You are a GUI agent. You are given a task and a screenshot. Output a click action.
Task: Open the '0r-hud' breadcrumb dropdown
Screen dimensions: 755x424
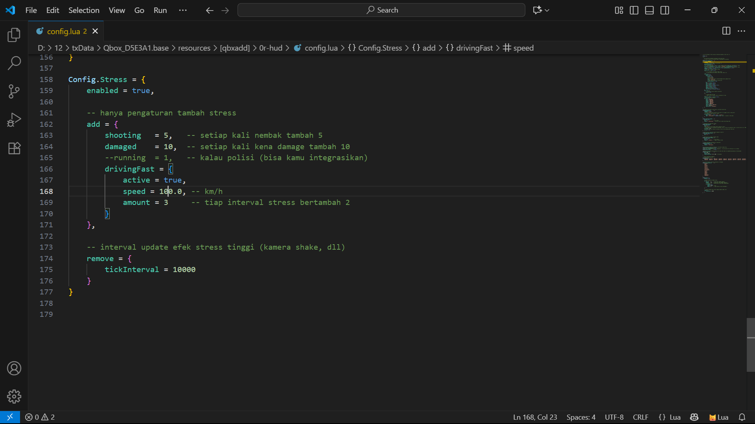point(271,48)
